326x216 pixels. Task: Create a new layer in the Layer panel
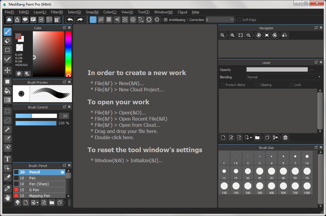(x=223, y=137)
